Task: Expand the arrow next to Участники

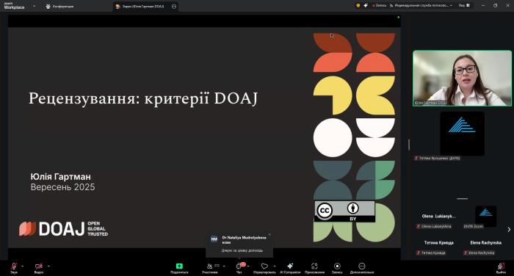Action: (x=224, y=266)
